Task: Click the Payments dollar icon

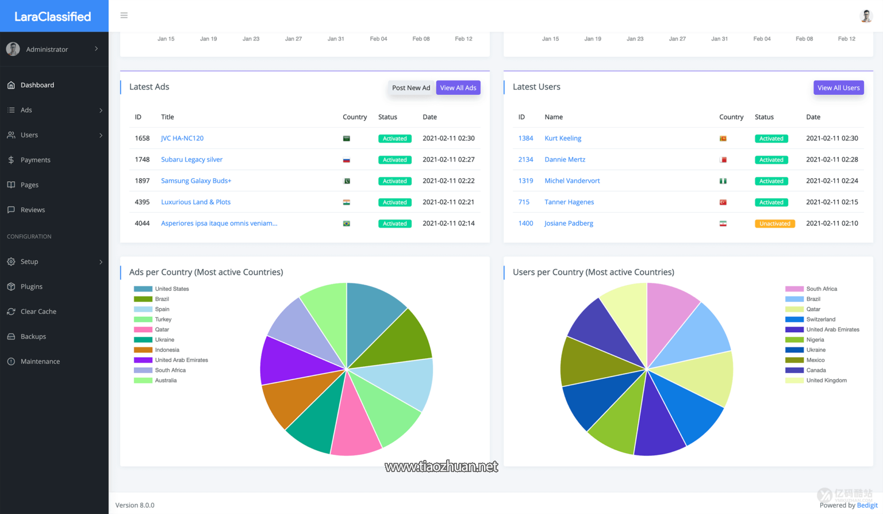Action: pos(11,160)
